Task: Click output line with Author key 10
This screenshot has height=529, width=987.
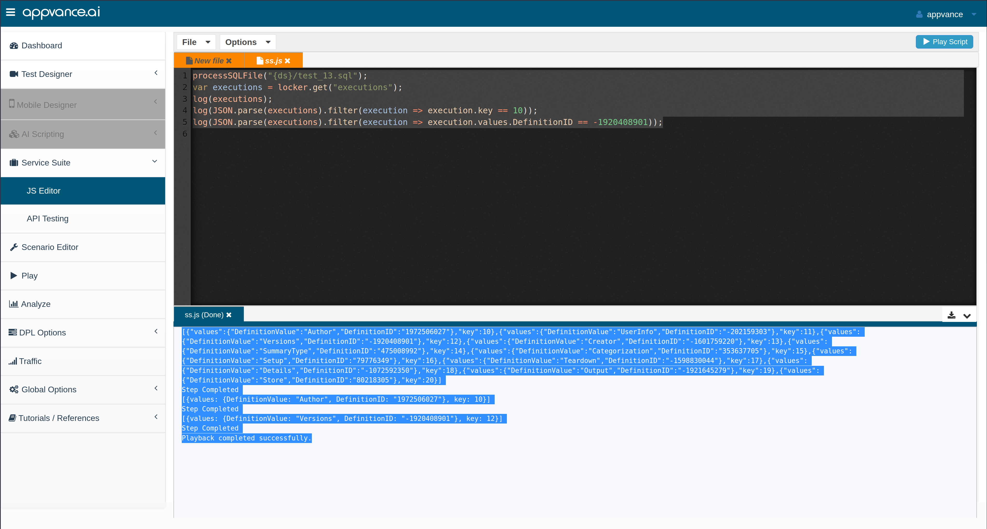Action: coord(336,399)
